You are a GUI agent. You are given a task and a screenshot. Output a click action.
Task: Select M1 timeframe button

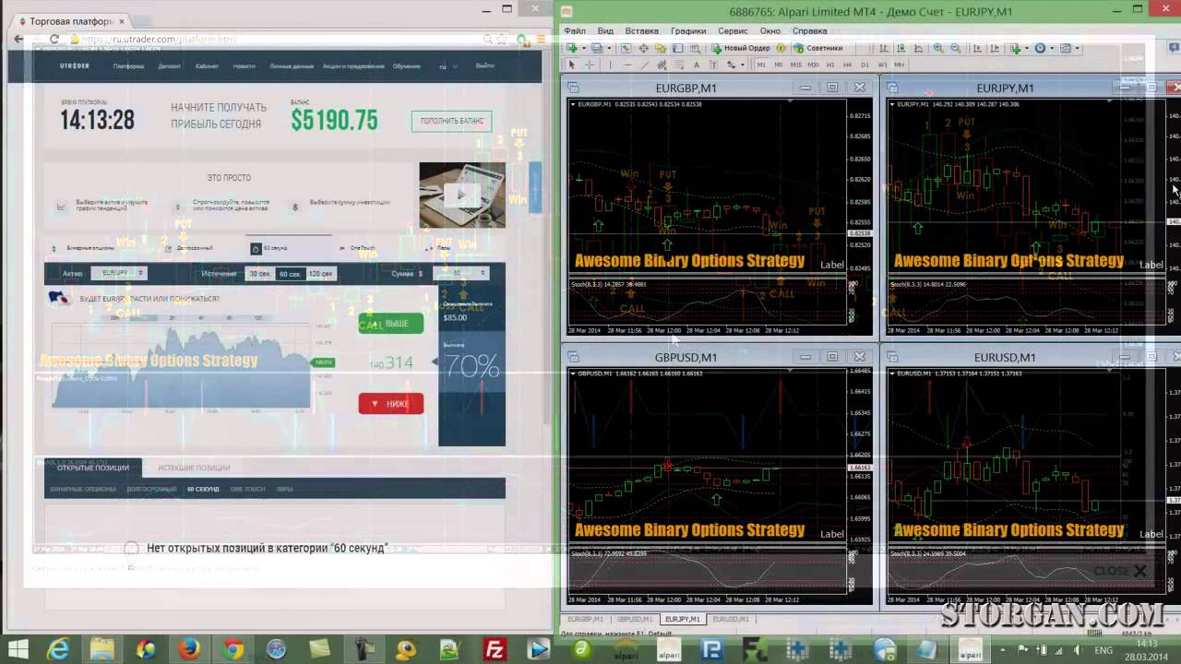tap(761, 65)
